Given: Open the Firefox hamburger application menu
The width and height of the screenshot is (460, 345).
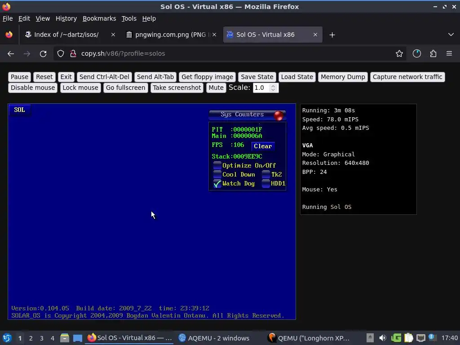Looking at the screenshot, I should click(449, 54).
